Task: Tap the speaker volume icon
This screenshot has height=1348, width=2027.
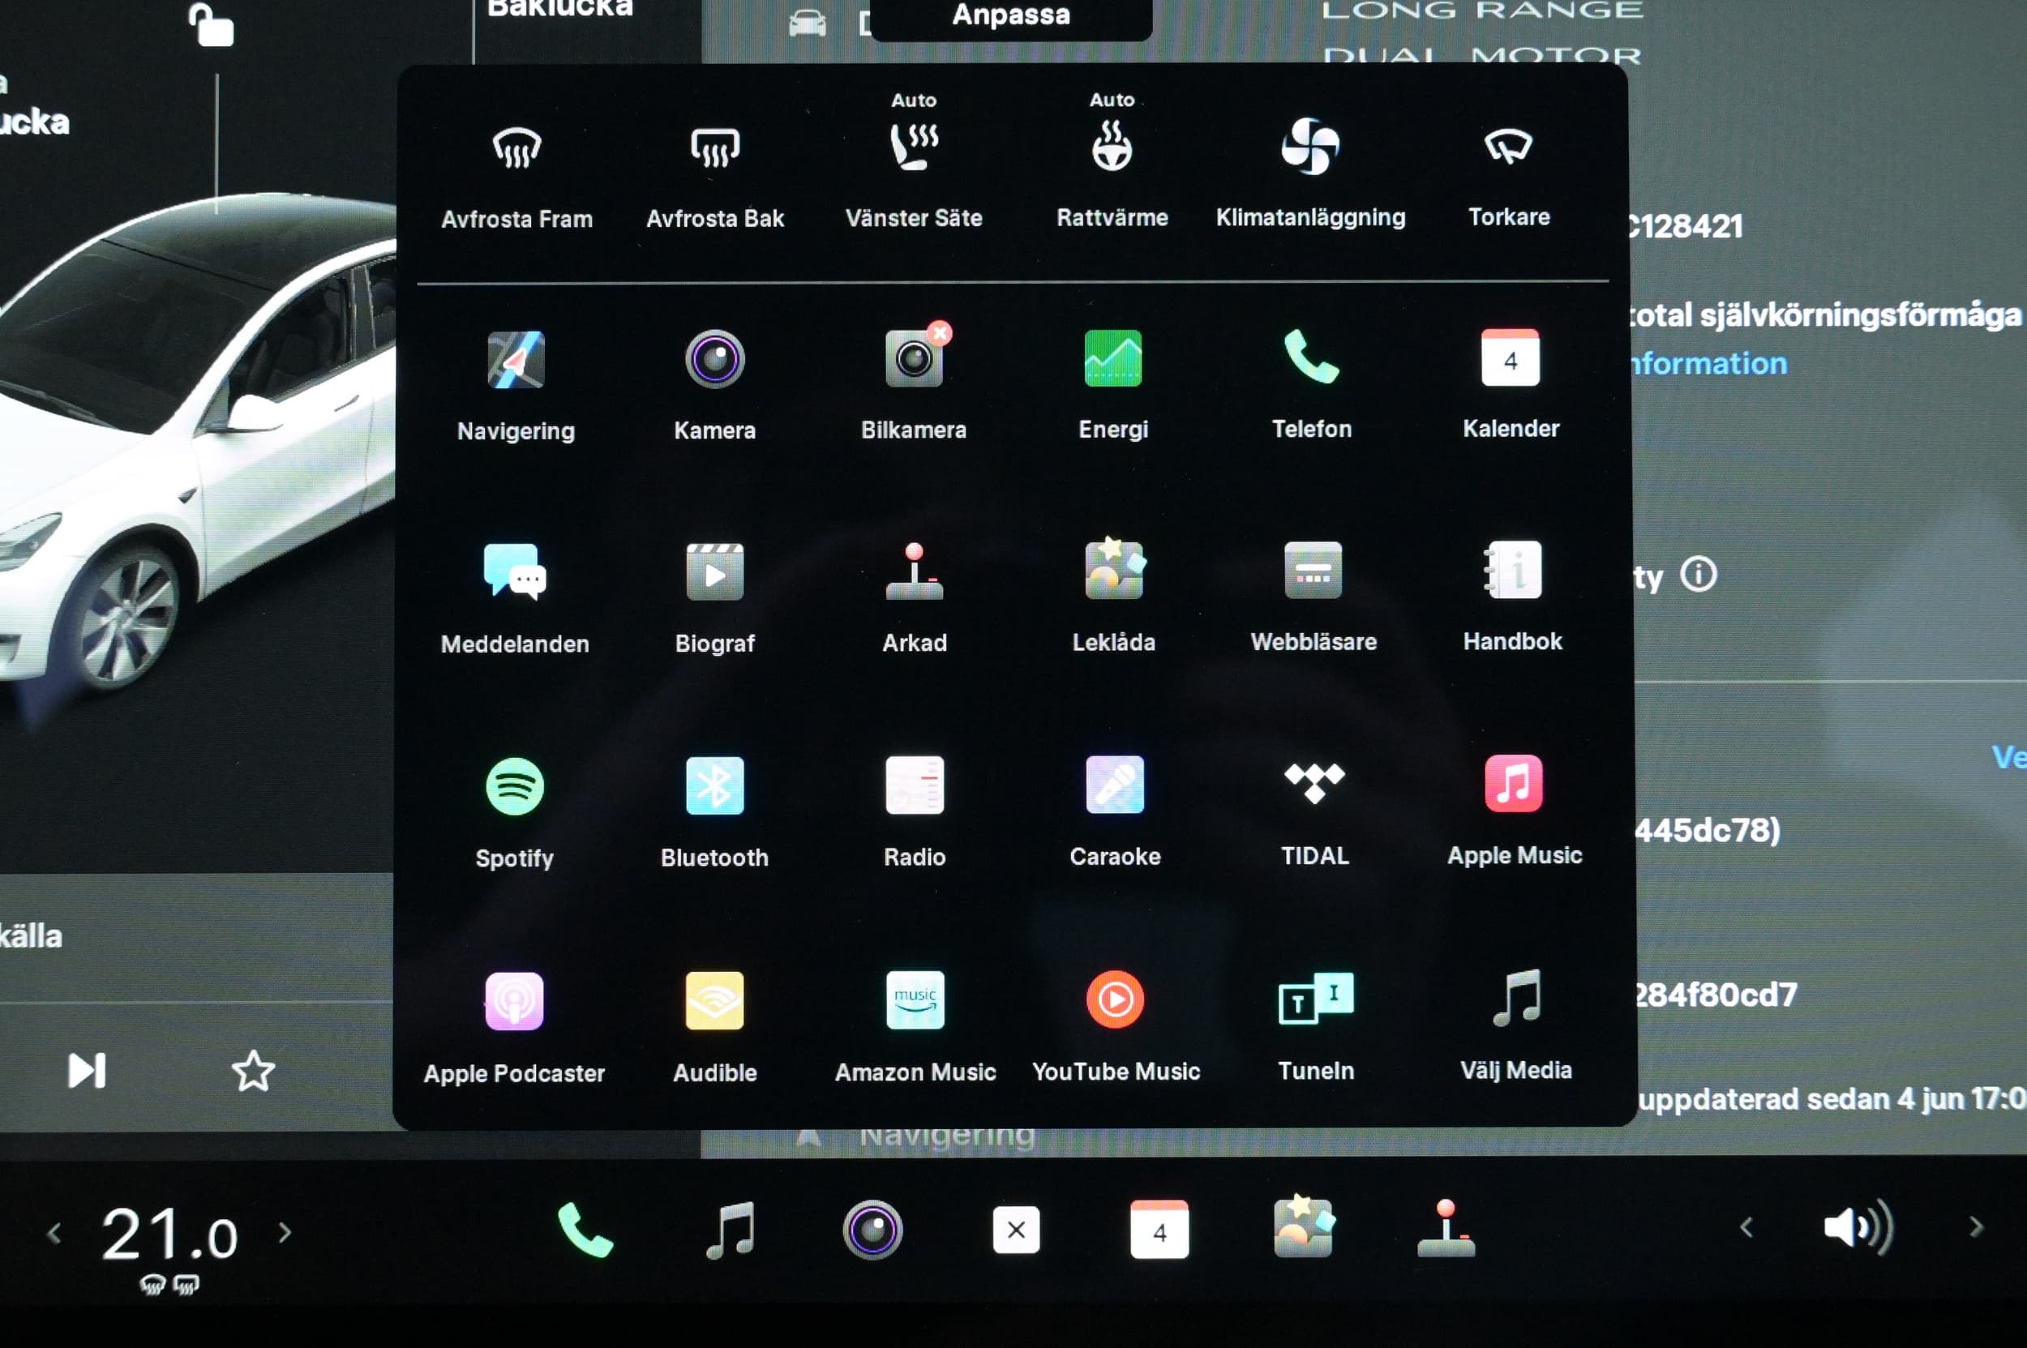Action: pyautogui.click(x=1858, y=1226)
